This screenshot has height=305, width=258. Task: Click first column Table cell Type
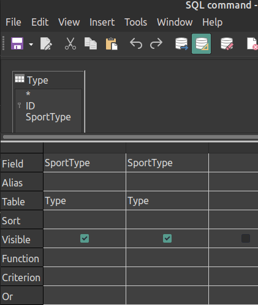point(85,200)
